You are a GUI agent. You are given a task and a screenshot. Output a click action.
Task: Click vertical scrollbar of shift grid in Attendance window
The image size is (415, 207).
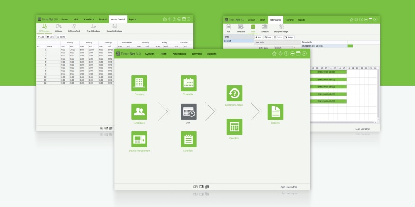coord(378,95)
